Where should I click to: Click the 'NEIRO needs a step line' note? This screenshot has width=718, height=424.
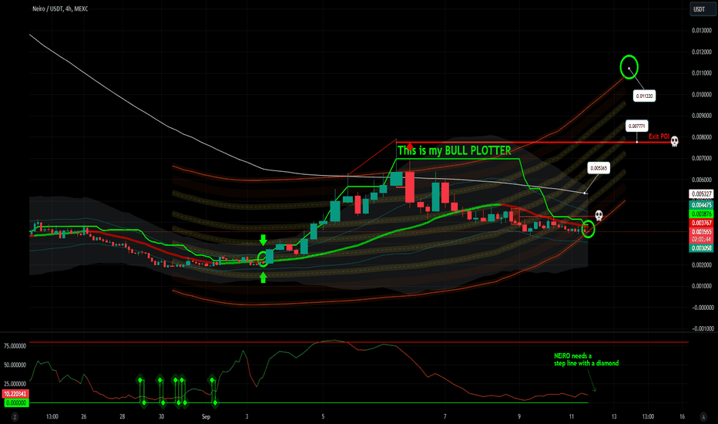(x=586, y=359)
